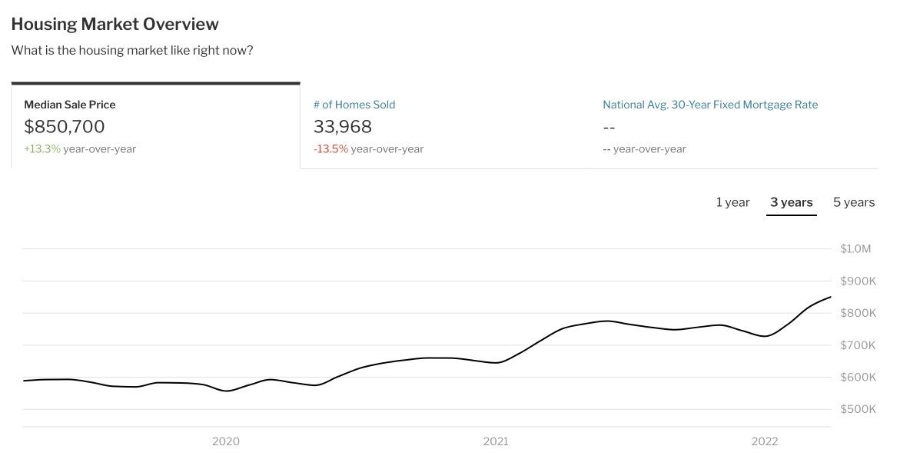The image size is (900, 466).
Task: Click the price line's rightmost peak point
Action: [830, 297]
